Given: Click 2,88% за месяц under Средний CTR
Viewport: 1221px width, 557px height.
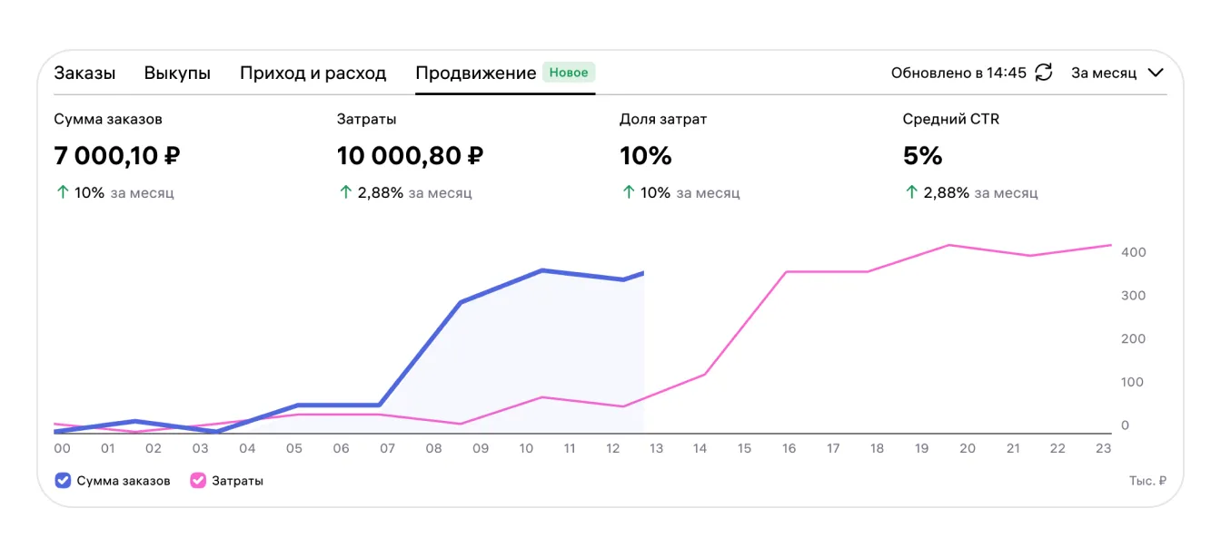Looking at the screenshot, I should (x=970, y=192).
